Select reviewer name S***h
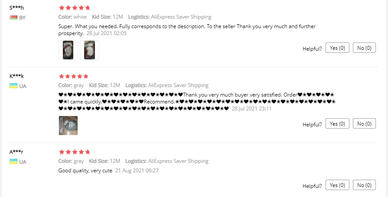 pyautogui.click(x=16, y=8)
